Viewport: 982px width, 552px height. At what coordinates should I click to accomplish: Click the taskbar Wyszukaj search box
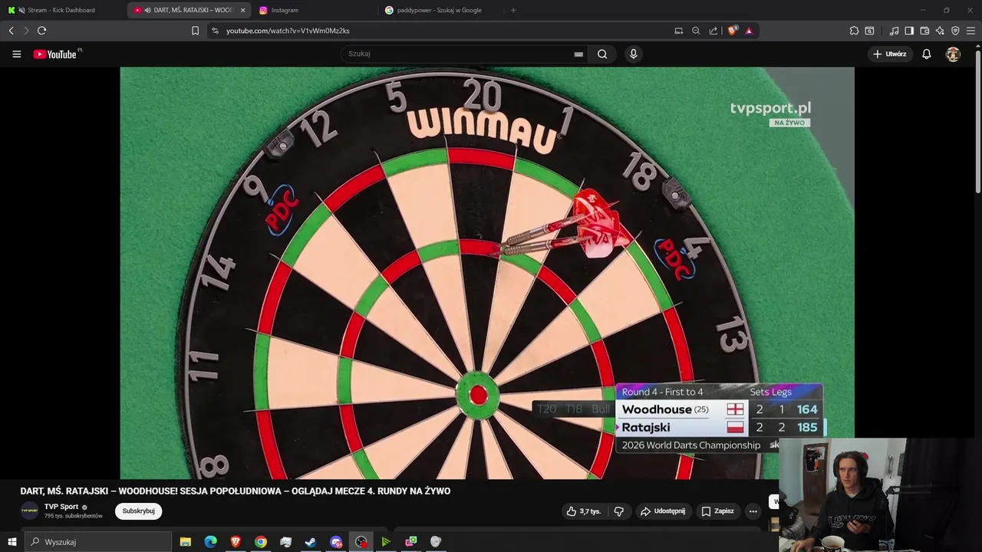tap(98, 542)
